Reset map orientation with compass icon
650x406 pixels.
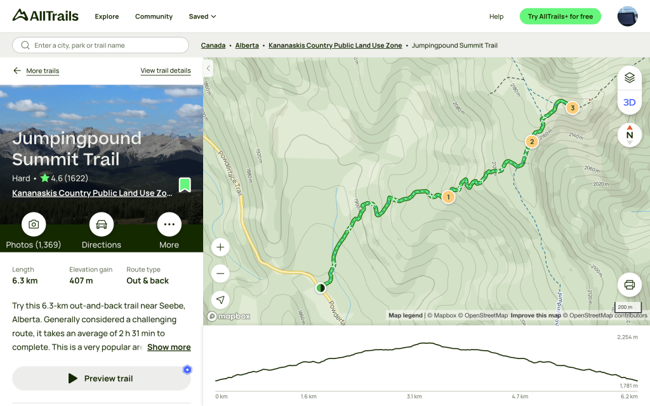629,134
